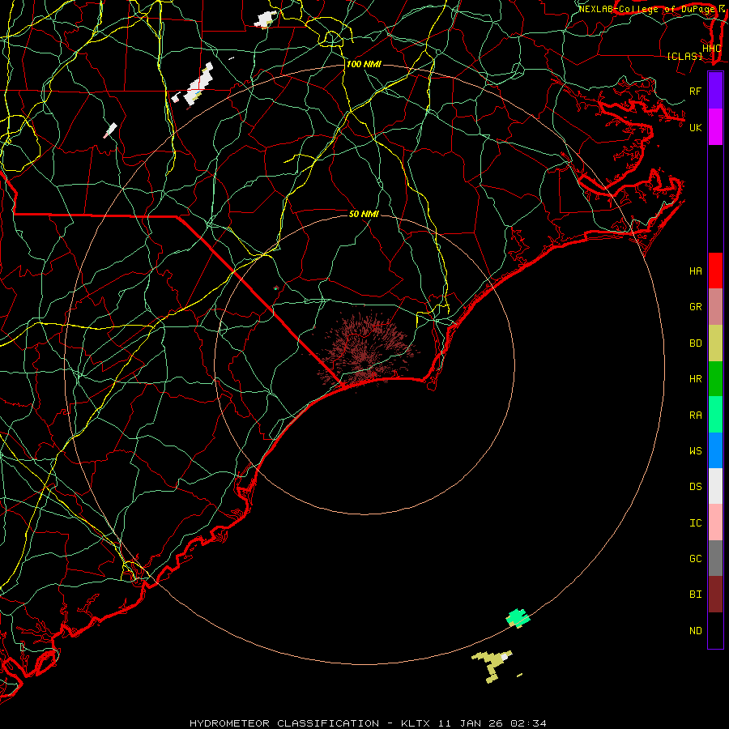Click the dark red BI biological swatch
This screenshot has width=729, height=729.
[715, 595]
